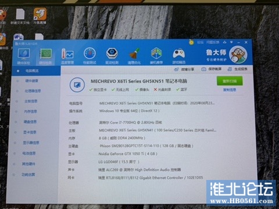
Task: Open 装机推荐 cube icon
Action: pyautogui.click(x=156, y=53)
